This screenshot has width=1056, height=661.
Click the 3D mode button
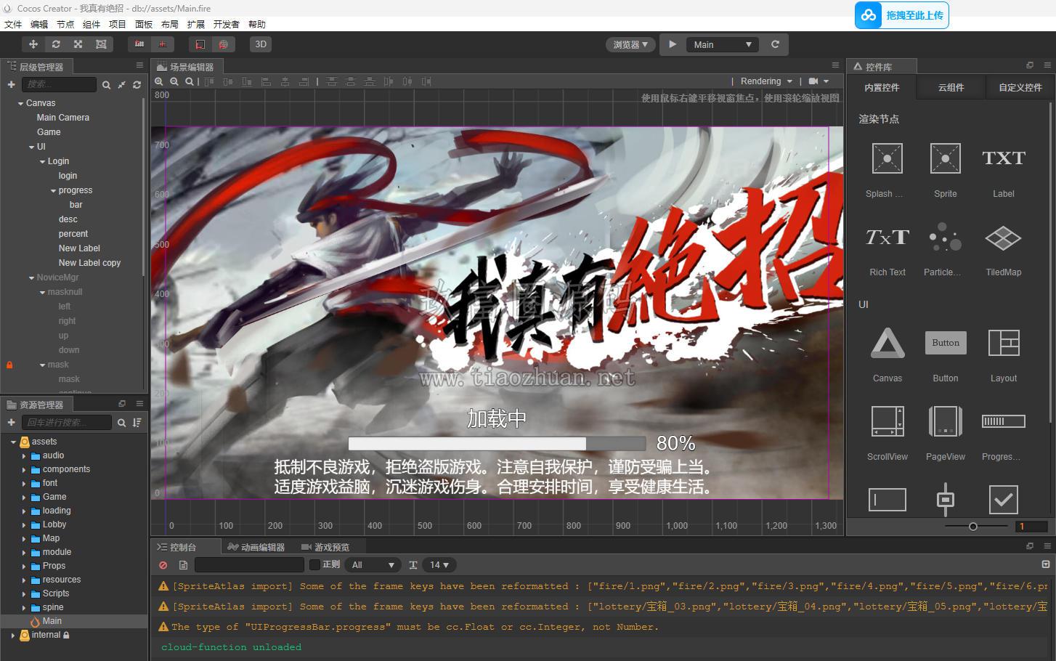[261, 44]
